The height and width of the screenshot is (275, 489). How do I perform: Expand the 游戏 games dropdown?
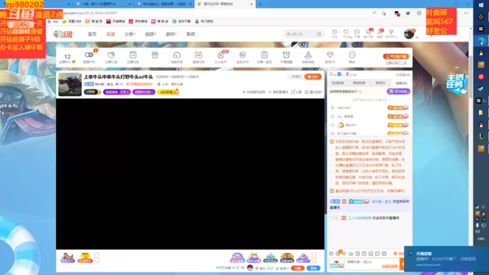tap(171, 34)
